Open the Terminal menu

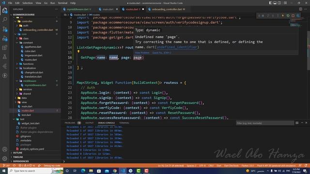[62, 3]
